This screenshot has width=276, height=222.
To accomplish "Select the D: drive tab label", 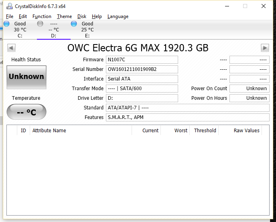I will pyautogui.click(x=53, y=36).
